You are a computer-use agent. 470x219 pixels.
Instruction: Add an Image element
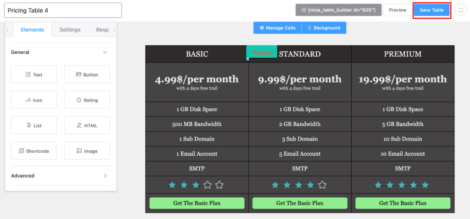(87, 151)
